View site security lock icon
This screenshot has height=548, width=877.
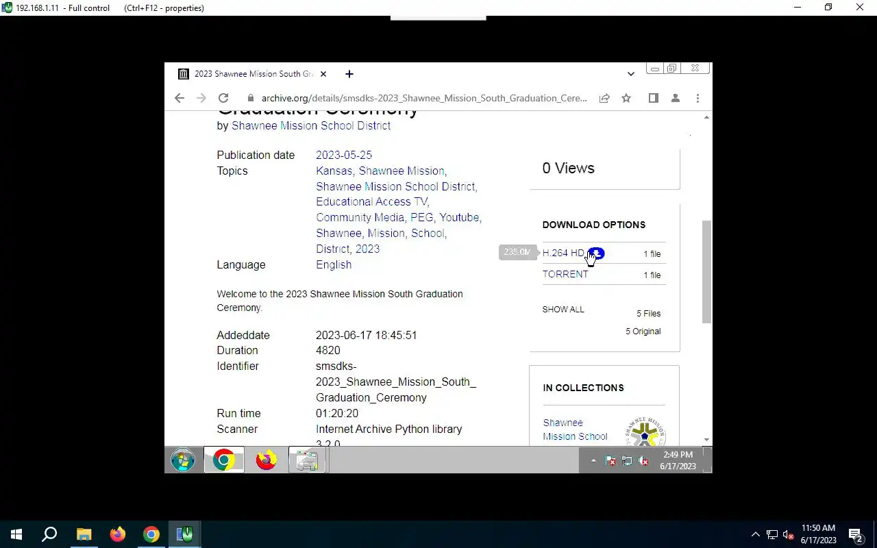click(251, 98)
